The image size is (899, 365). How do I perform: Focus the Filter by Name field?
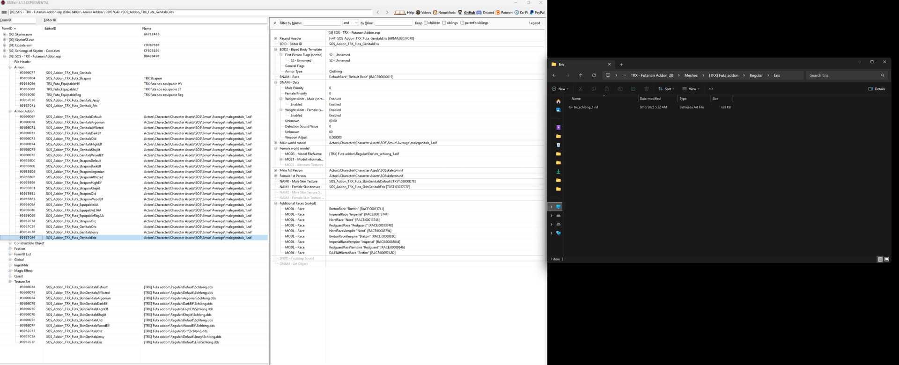pos(322,23)
